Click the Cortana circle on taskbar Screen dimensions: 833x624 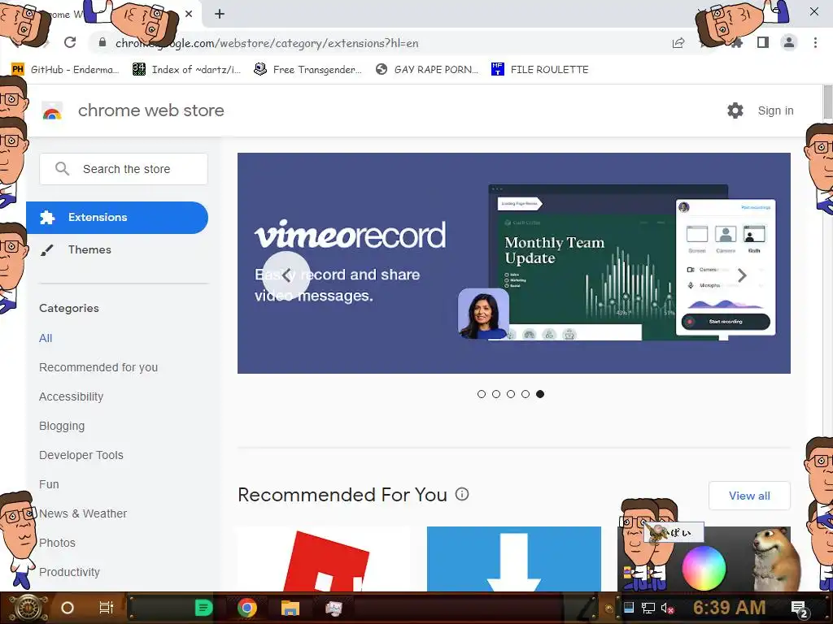coord(68,608)
